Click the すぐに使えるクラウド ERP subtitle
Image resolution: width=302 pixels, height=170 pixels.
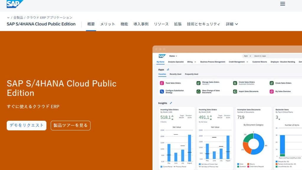click(33, 106)
